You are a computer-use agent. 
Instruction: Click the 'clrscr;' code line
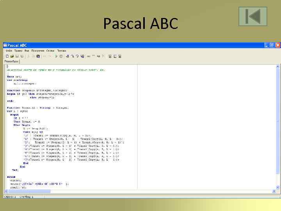tap(16, 180)
